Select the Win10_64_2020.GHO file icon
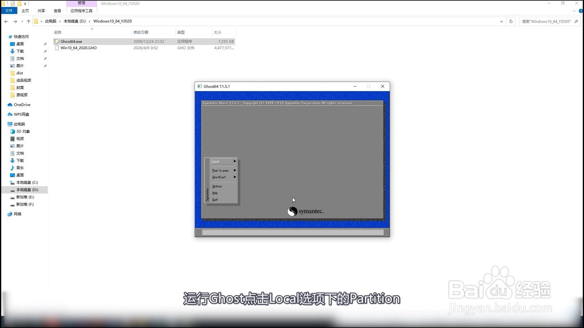 click(x=57, y=48)
